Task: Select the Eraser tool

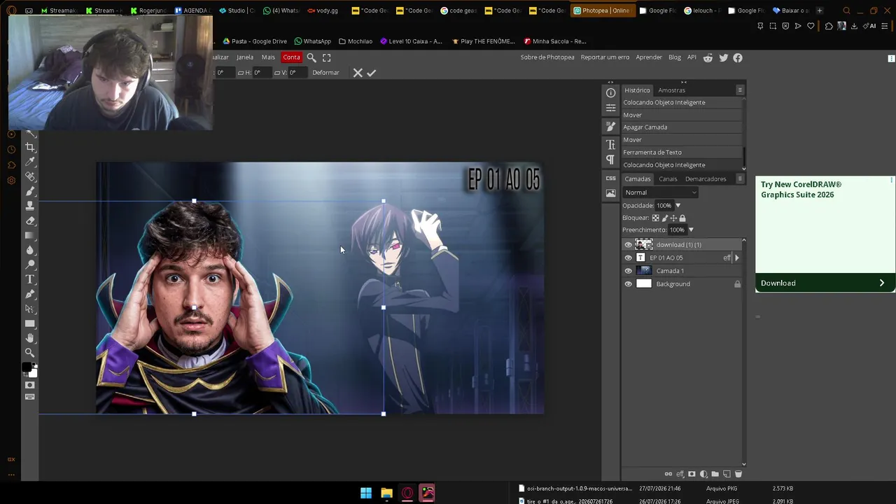Action: click(x=30, y=220)
